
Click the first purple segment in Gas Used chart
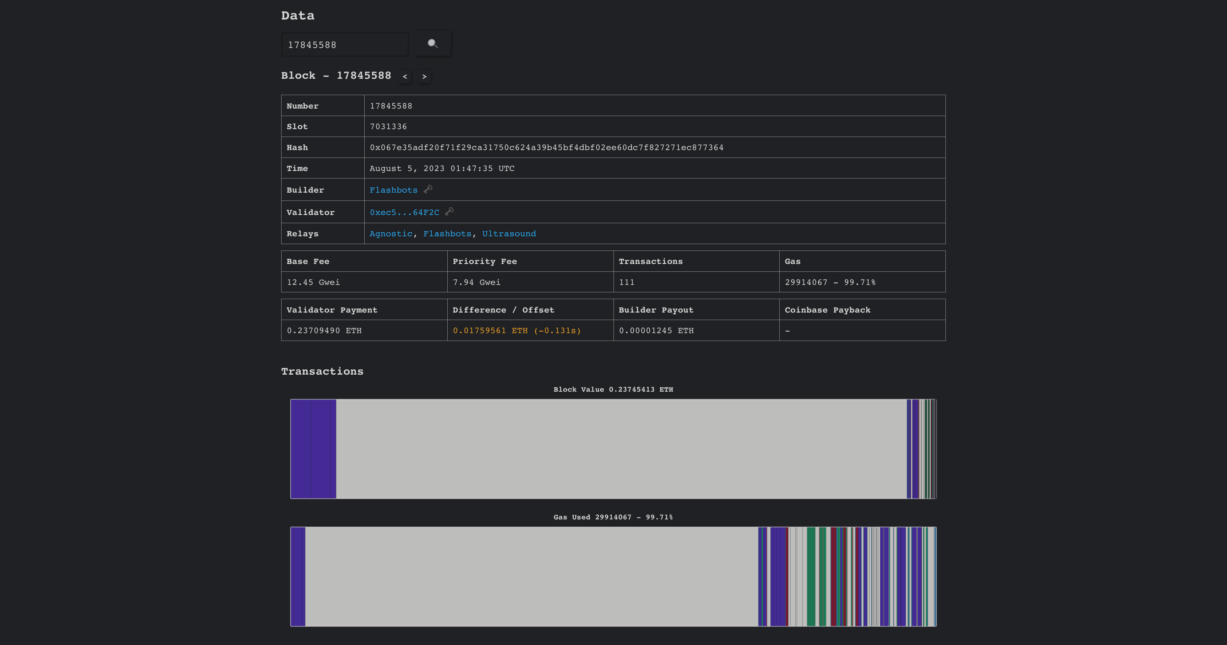pos(298,577)
